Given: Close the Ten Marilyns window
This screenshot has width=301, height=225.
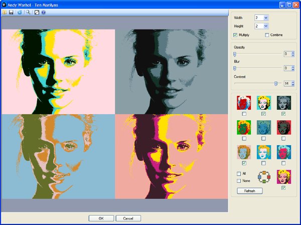Looking at the screenshot, I should tap(296, 5).
